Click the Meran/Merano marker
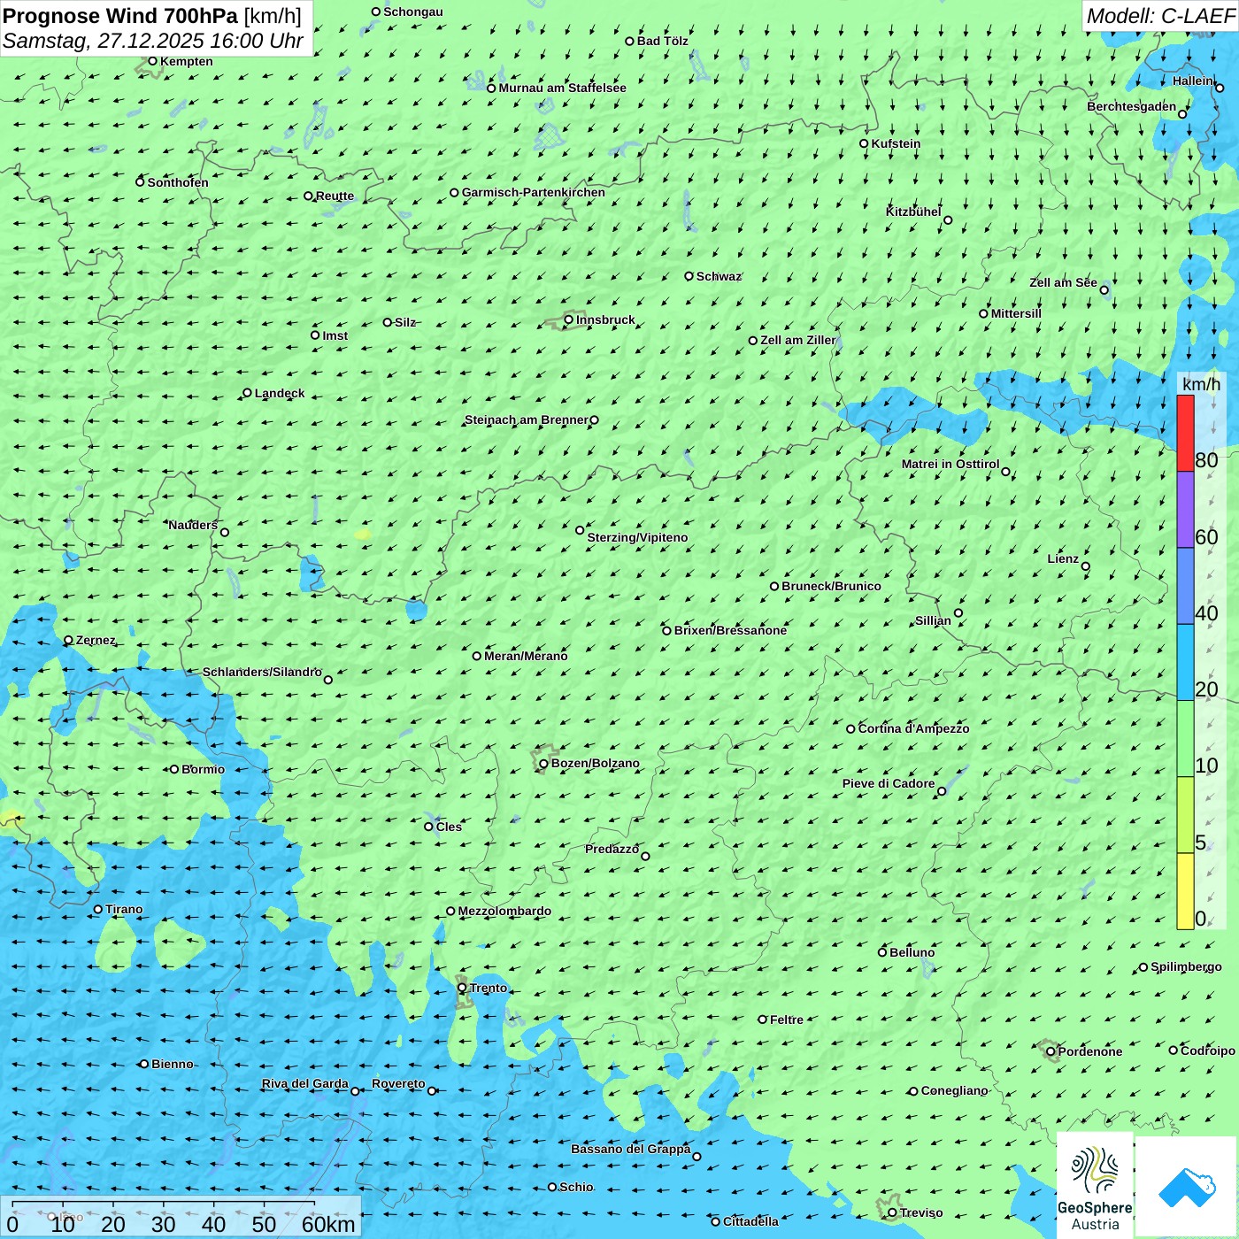 [477, 656]
